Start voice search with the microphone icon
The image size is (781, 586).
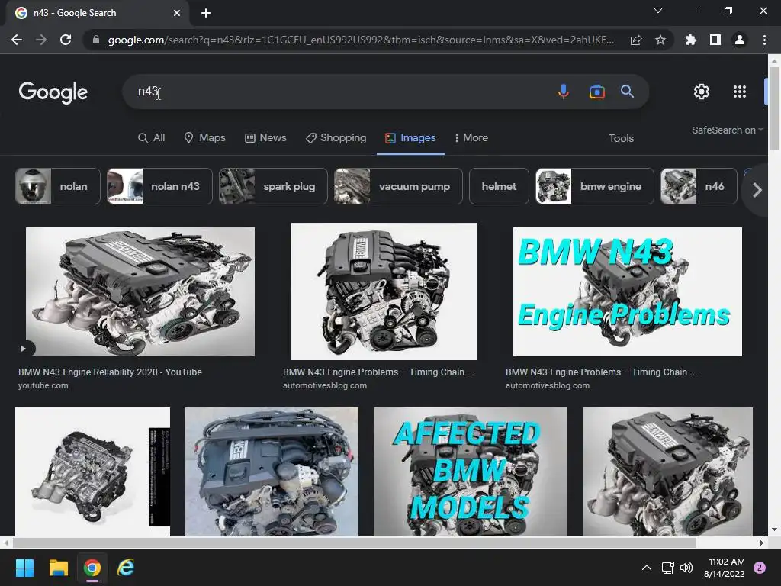coord(564,92)
